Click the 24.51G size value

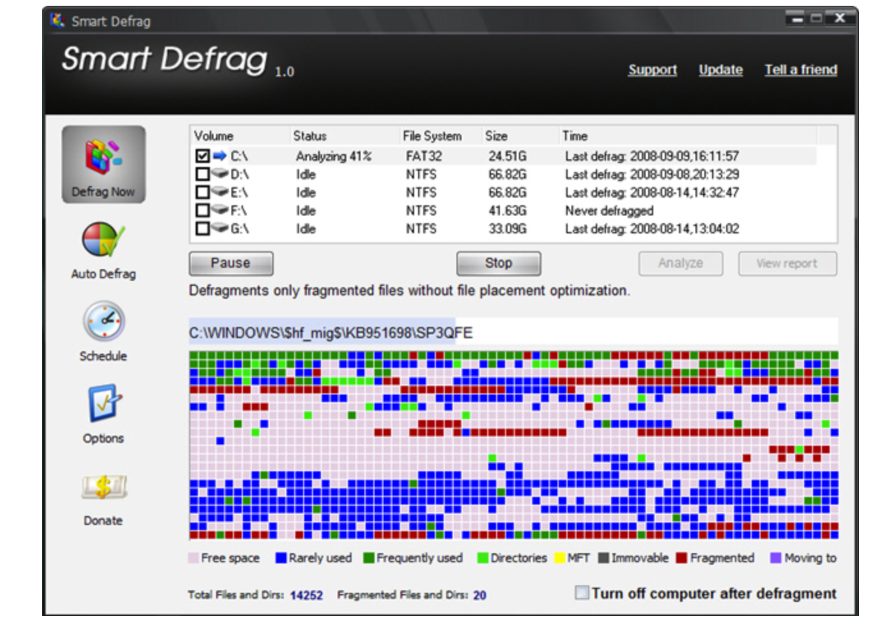tap(508, 156)
